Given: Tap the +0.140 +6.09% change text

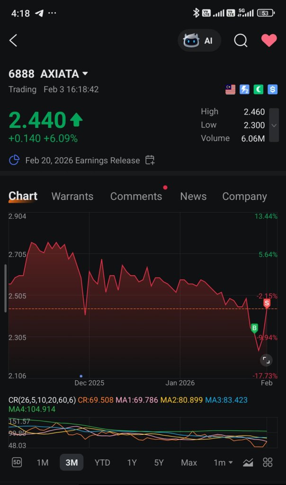Looking at the screenshot, I should (43, 138).
